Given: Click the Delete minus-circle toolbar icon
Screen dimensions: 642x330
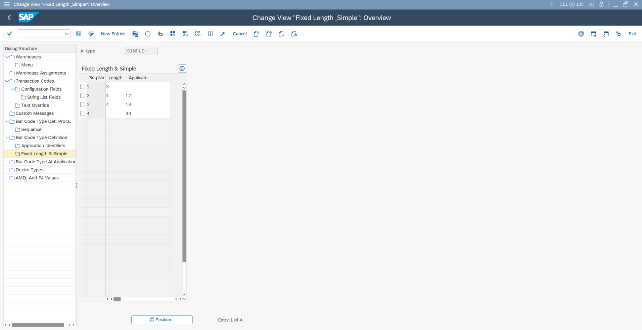Looking at the screenshot, I should click(x=148, y=34).
